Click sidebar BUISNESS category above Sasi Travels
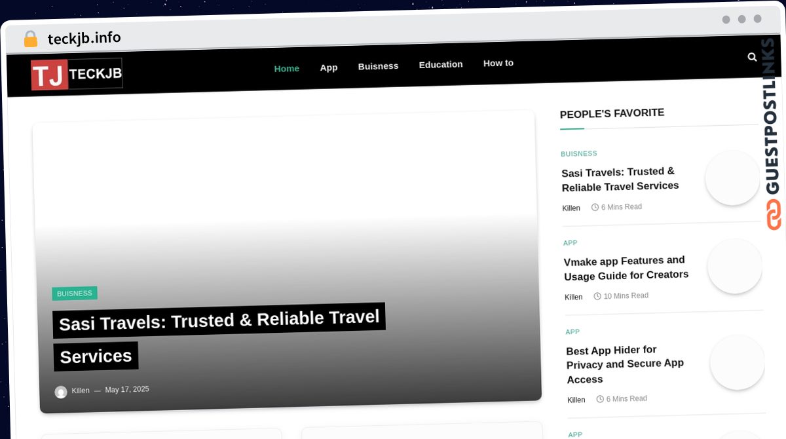Screen dimensions: 786x439 [579, 153]
